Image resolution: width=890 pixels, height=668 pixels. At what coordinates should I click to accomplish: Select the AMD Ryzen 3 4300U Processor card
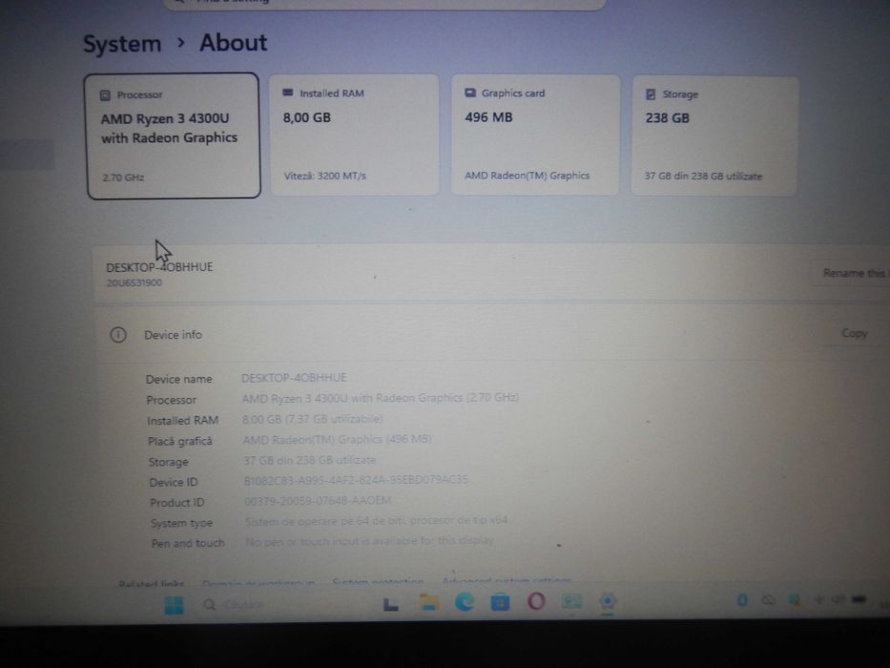coord(173,136)
